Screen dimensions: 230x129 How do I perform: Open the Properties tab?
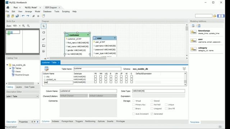pyautogui.click(x=23, y=122)
